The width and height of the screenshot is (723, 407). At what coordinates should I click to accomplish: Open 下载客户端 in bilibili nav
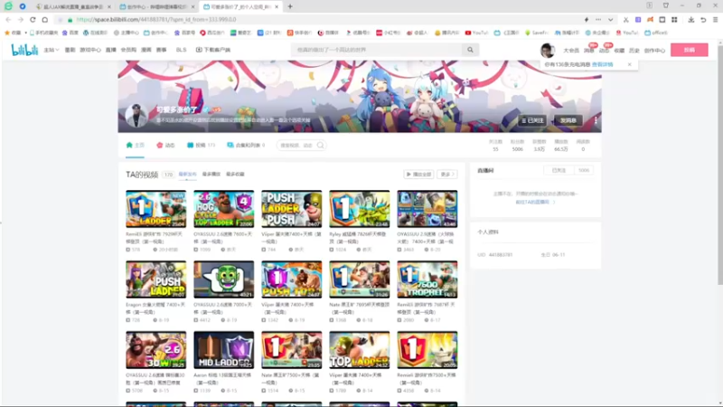tap(213, 50)
